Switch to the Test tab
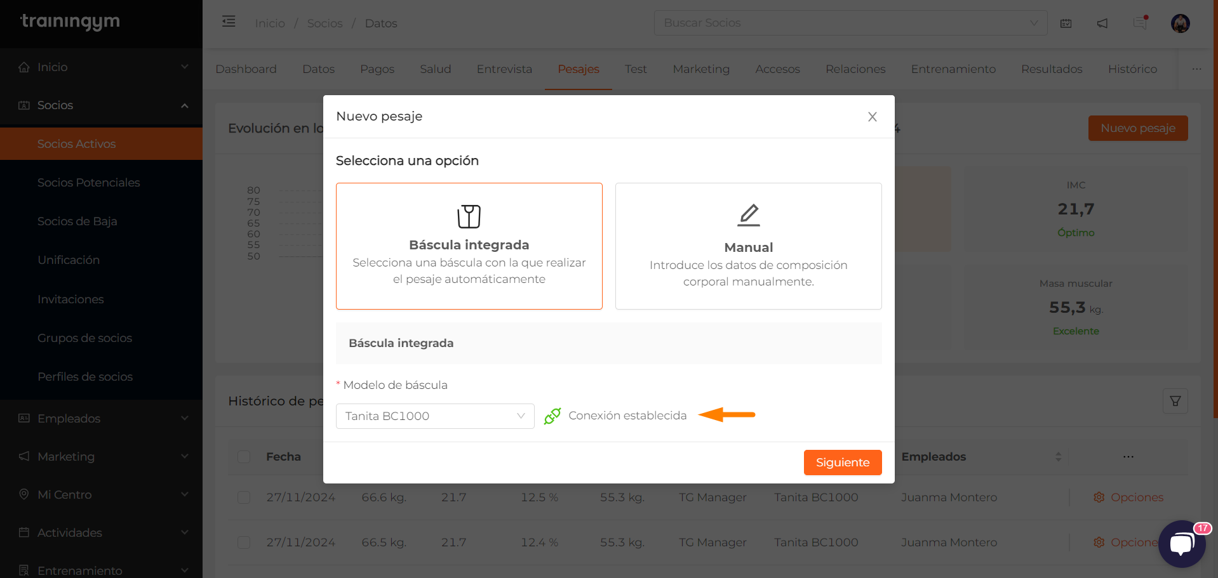1218x578 pixels. (636, 69)
